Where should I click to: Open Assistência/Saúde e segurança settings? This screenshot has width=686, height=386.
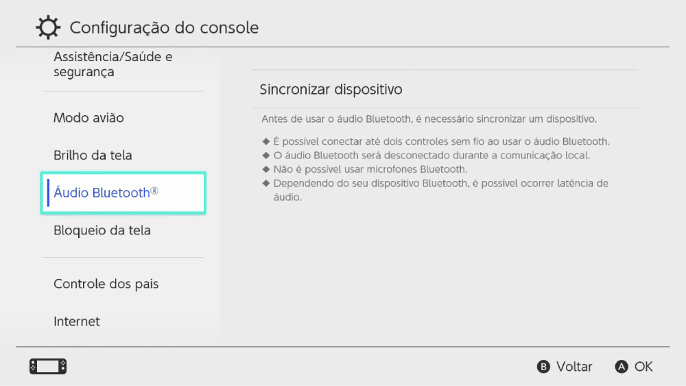click(x=113, y=64)
